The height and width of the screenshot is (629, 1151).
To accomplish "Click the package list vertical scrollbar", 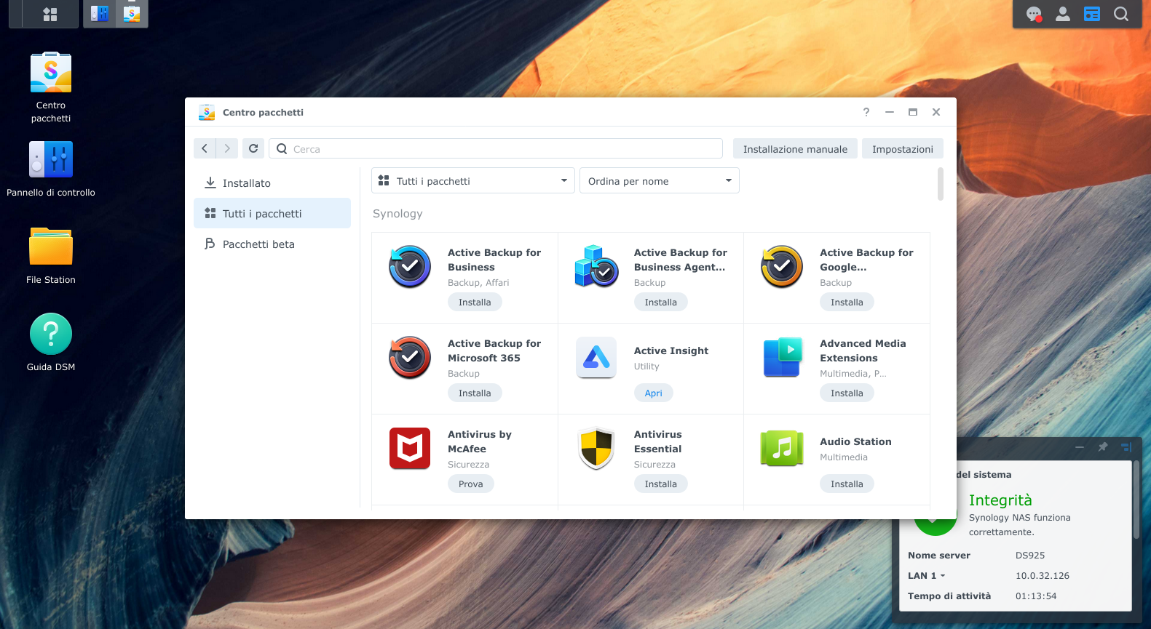I will [x=941, y=184].
